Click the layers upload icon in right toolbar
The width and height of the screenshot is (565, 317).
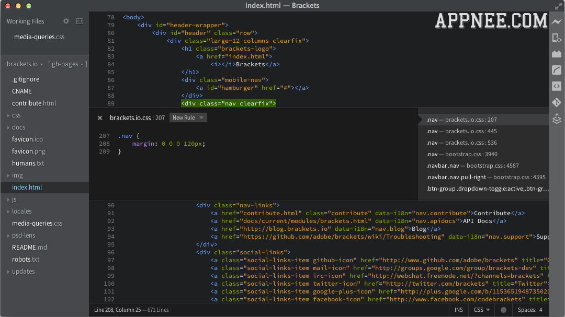click(557, 119)
